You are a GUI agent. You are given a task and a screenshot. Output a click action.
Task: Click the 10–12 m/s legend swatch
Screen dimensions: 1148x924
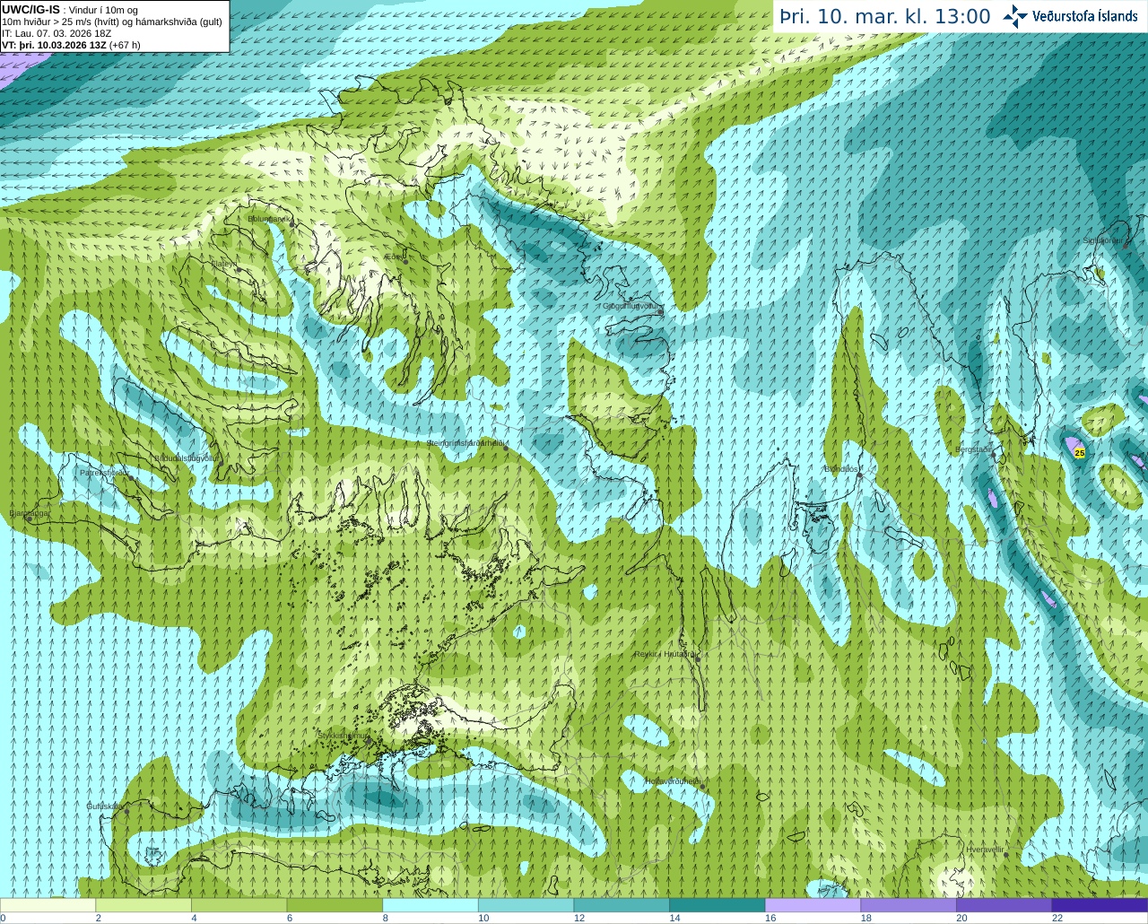(526, 904)
